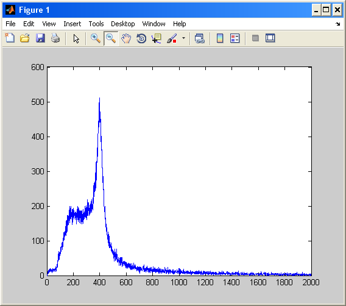Activate the Zoom In magnifier tool
Image resolution: width=346 pixels, height=306 pixels.
click(x=95, y=38)
